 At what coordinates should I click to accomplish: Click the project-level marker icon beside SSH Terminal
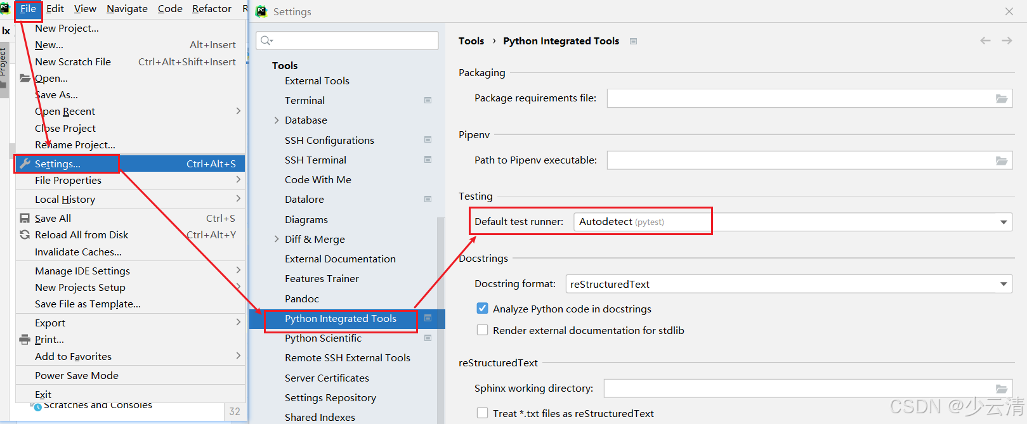[x=428, y=159]
